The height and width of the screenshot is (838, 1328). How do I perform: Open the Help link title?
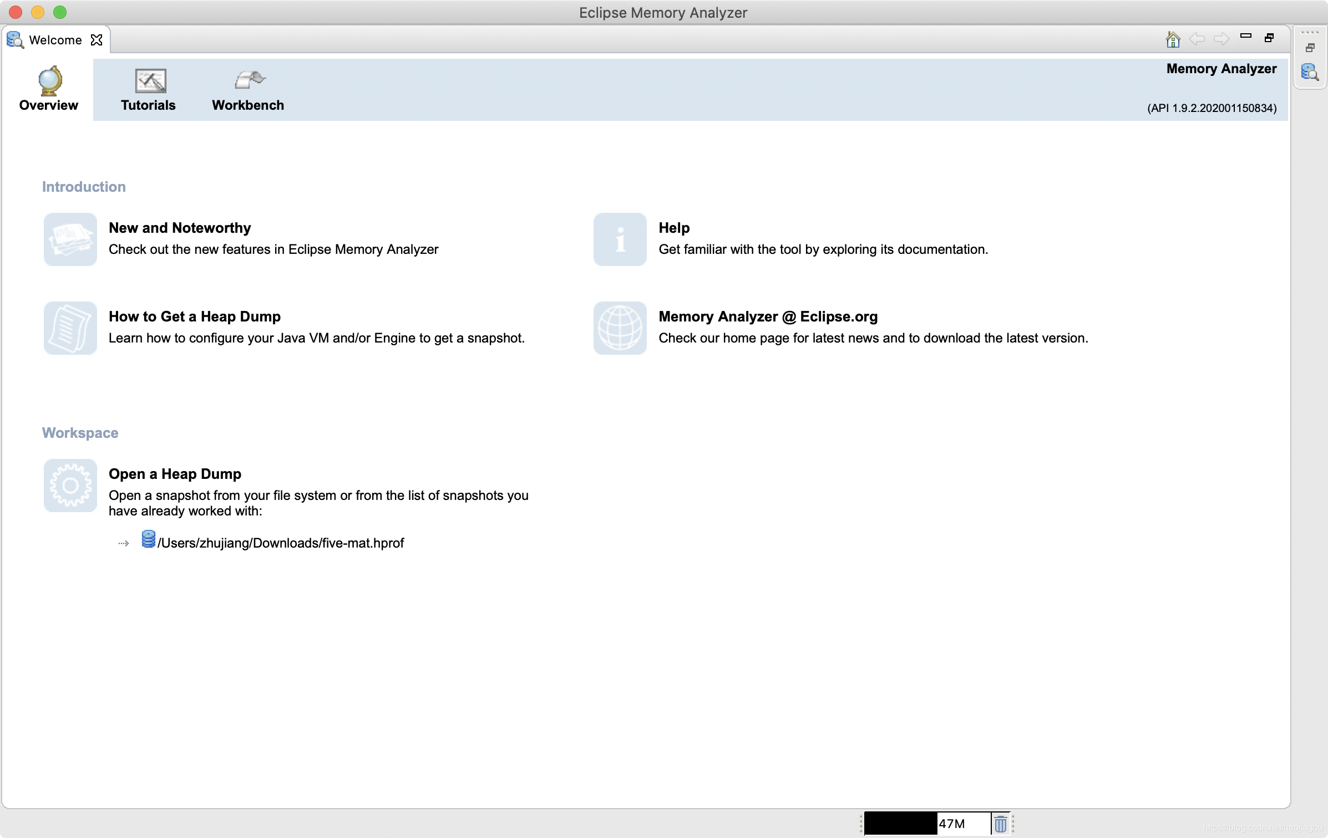point(674,228)
